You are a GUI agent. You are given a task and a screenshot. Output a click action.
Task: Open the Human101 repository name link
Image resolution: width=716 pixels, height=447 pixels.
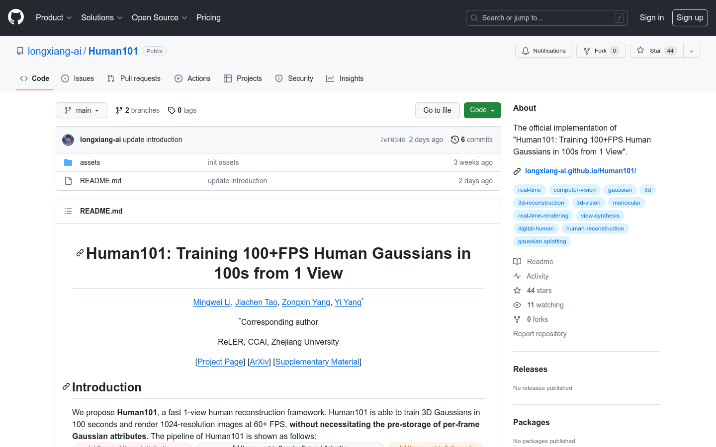[x=113, y=51]
